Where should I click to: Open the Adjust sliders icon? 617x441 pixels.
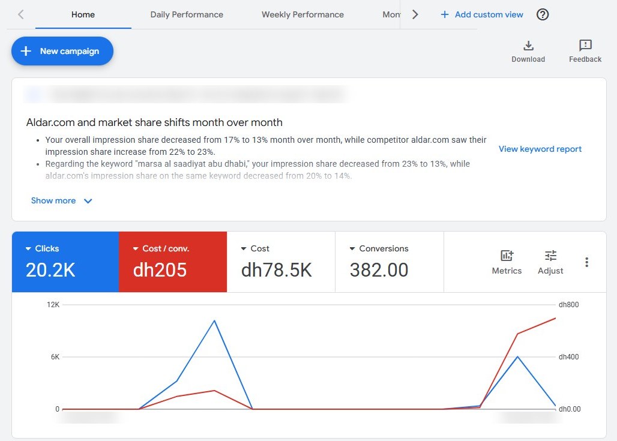click(x=550, y=256)
